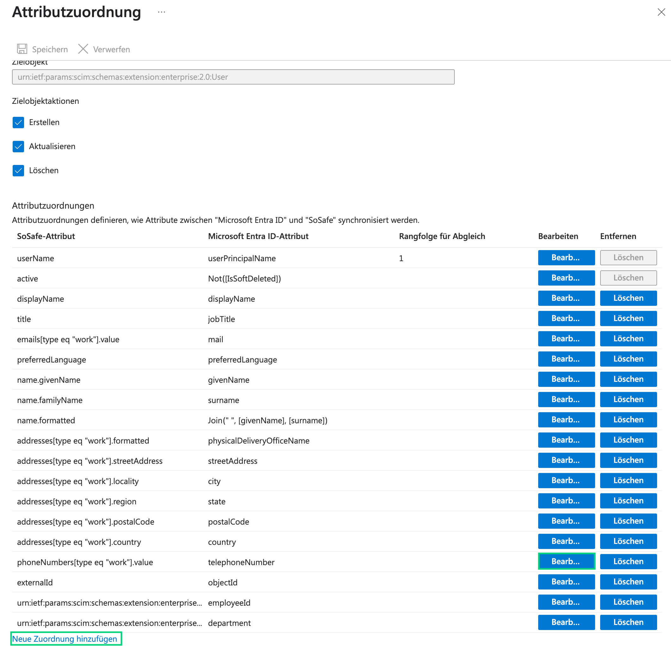This screenshot has width=671, height=649.
Task: Toggle the Aktualisieren checkbox
Action: [x=18, y=146]
